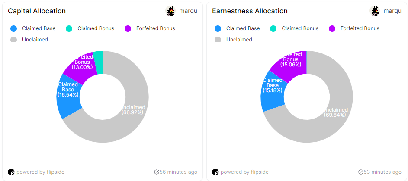Click Flipside logo icon in Earnestness Allocation footer
The height and width of the screenshot is (181, 408).
point(215,172)
